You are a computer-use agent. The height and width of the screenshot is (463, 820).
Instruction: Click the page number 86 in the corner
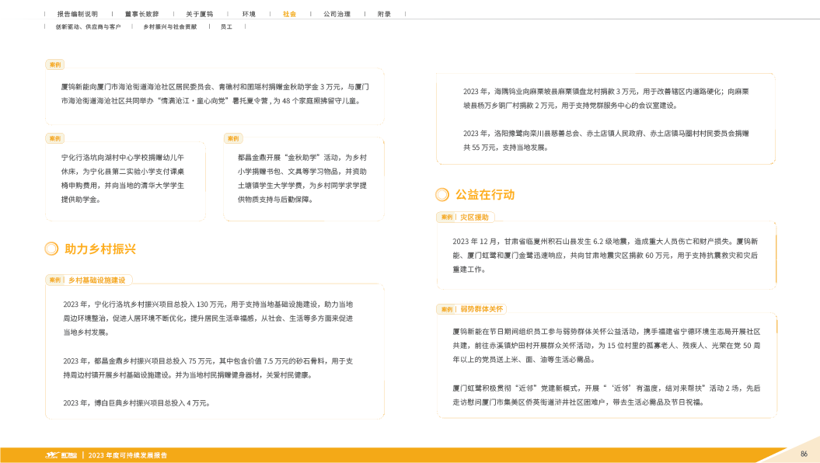(804, 454)
